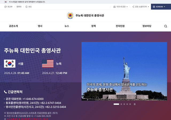
Task: Click the banner caption 주뉴욕 총영사관
Action: [100, 90]
